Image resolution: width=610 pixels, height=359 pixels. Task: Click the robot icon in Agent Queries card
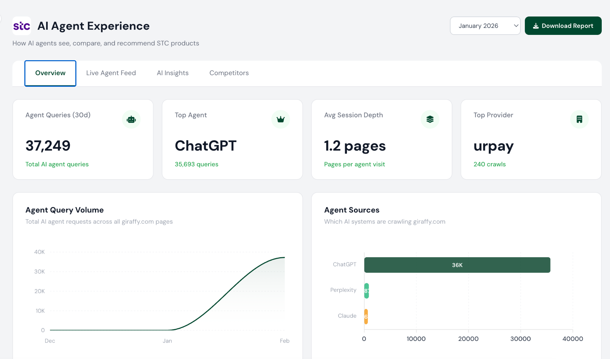click(x=131, y=120)
